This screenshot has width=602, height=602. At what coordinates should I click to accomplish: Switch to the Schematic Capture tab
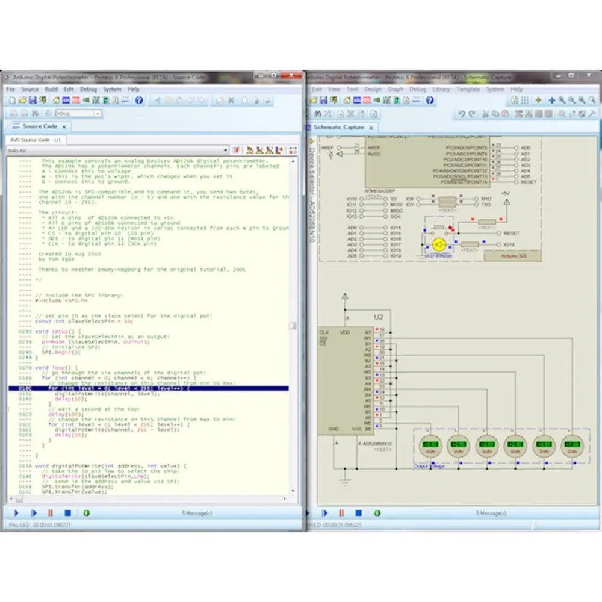[338, 128]
